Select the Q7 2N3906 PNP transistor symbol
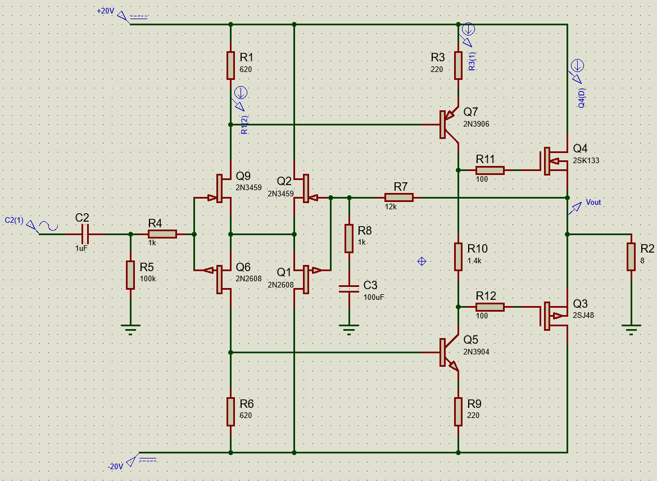Image resolution: width=657 pixels, height=481 pixels. (x=448, y=124)
